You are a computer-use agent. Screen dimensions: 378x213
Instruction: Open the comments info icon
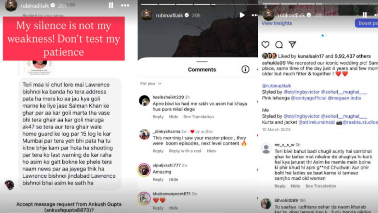[245, 69]
